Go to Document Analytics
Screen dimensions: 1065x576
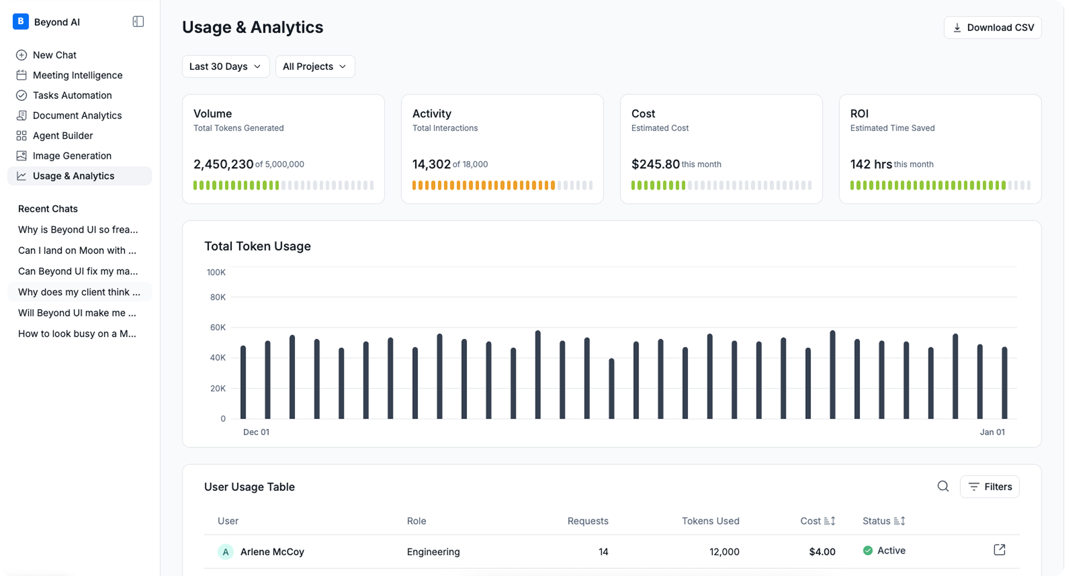click(x=80, y=116)
